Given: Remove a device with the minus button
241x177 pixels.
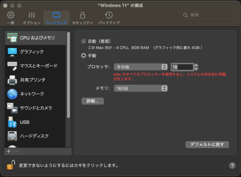Looking at the screenshot, I should pos(16,151).
